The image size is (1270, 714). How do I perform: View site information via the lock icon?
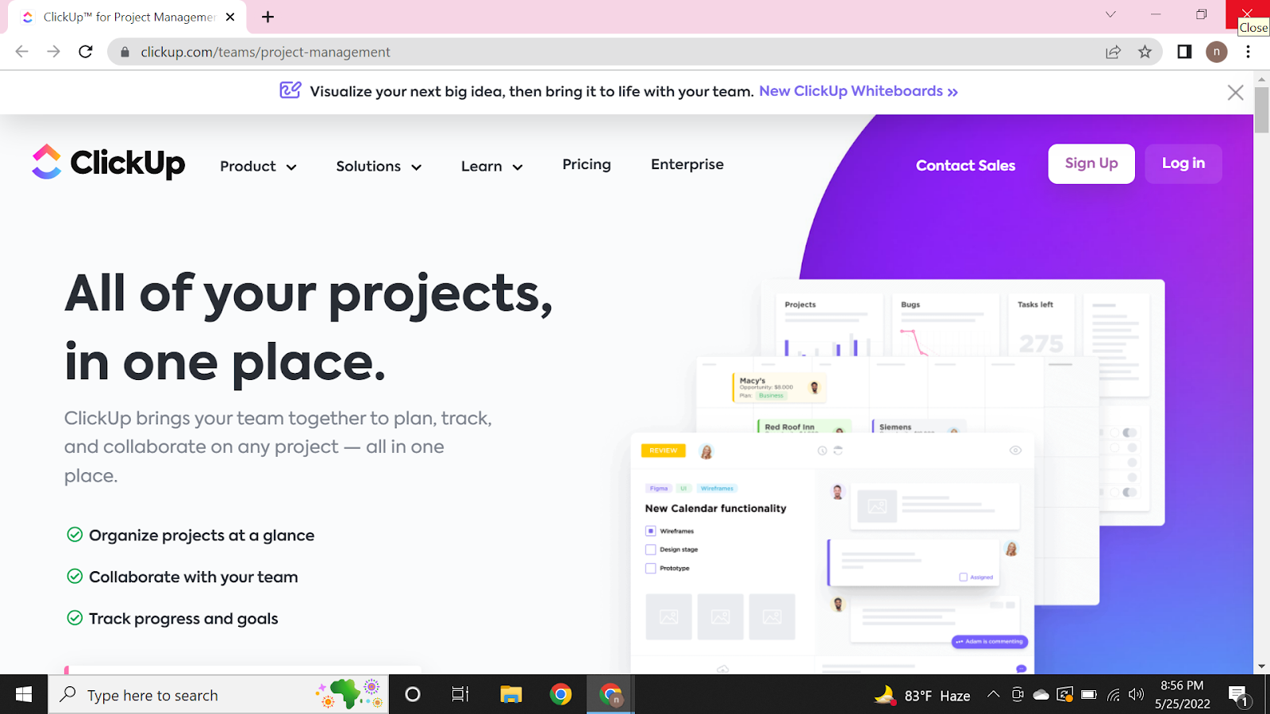[125, 52]
